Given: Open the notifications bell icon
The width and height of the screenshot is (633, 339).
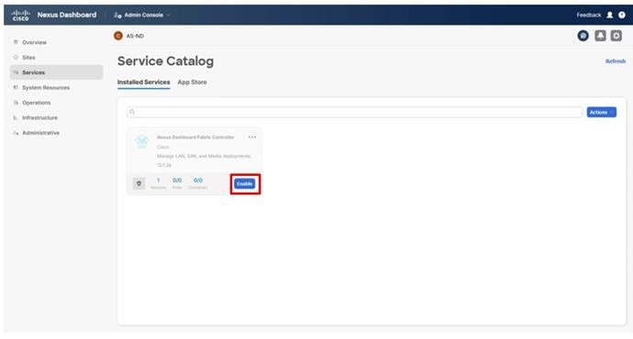Looking at the screenshot, I should tap(600, 36).
